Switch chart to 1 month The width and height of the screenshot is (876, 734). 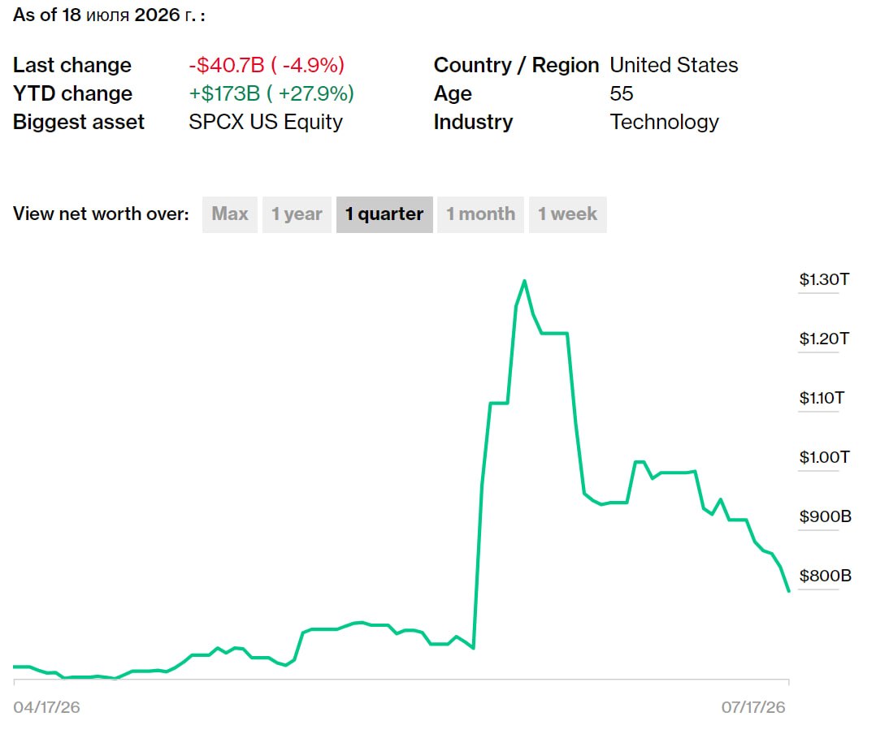480,214
